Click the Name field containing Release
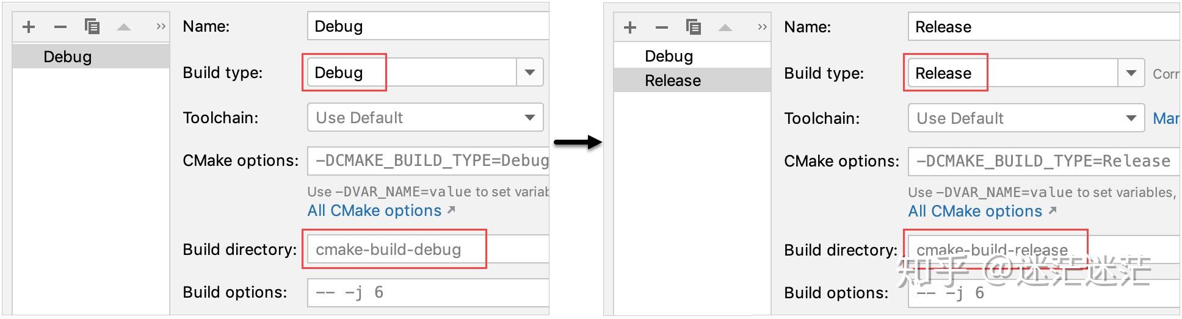Screen dimensions: 1182x319 1044,27
